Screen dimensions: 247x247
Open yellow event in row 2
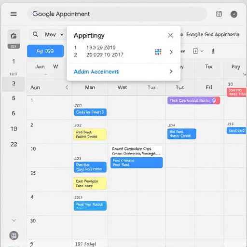coord(90,135)
